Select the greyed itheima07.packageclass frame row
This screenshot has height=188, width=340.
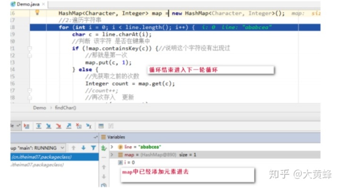click(54, 164)
